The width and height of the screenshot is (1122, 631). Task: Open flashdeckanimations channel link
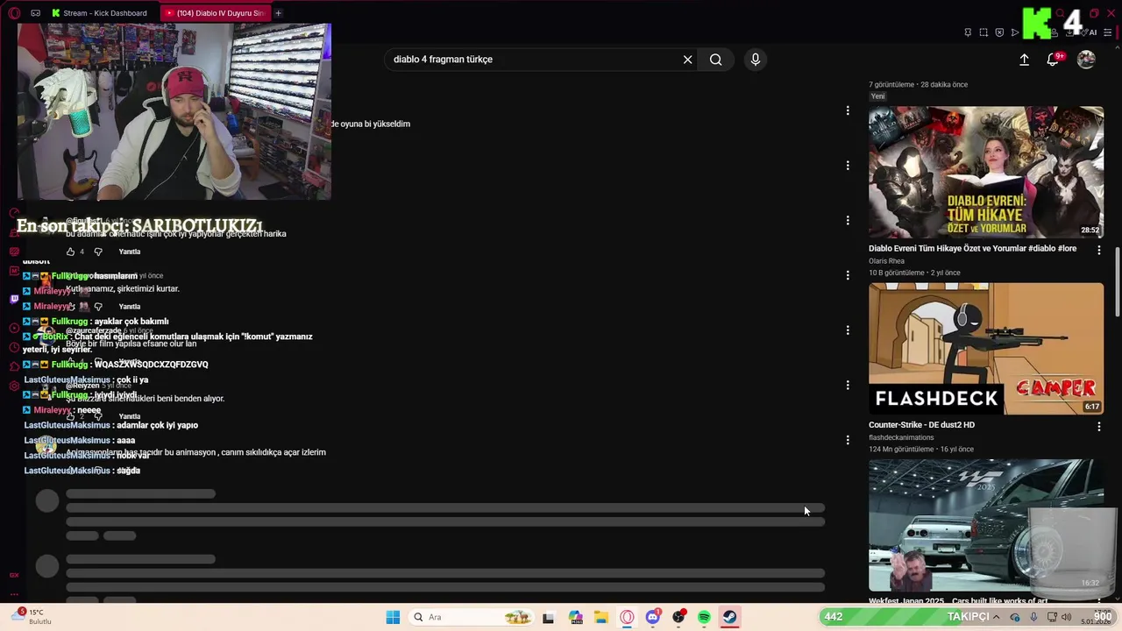pyautogui.click(x=901, y=437)
